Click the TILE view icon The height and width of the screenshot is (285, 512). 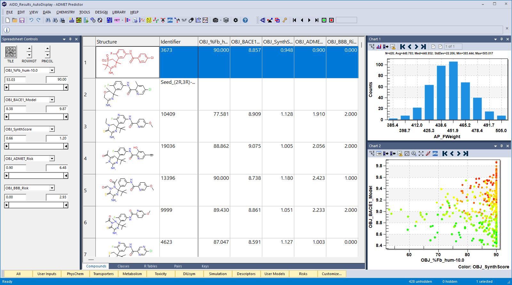11,52
